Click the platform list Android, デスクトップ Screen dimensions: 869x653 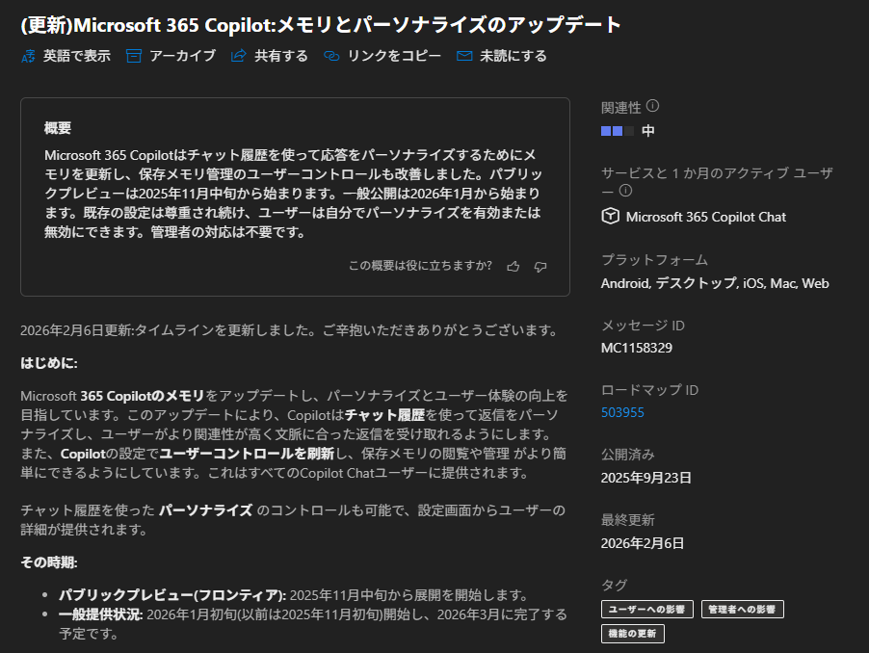click(714, 283)
